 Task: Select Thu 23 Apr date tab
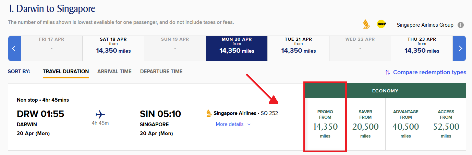click(422, 48)
